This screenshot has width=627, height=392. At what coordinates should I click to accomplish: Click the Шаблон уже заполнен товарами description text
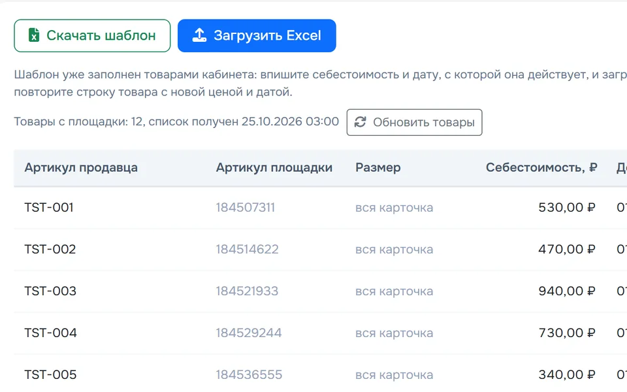320,83
